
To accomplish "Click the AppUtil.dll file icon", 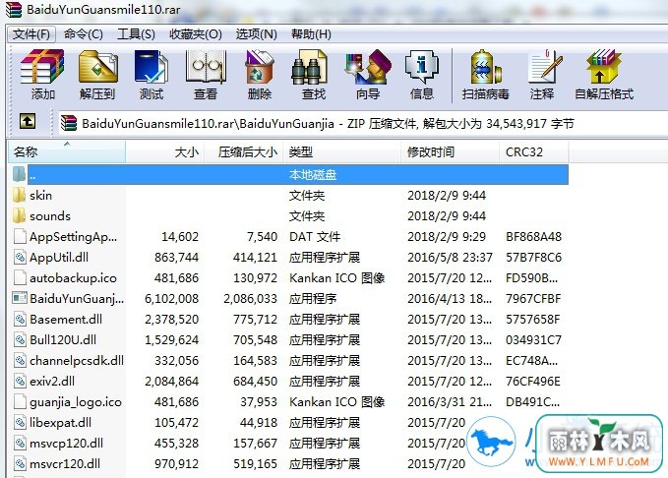I will 20,257.
